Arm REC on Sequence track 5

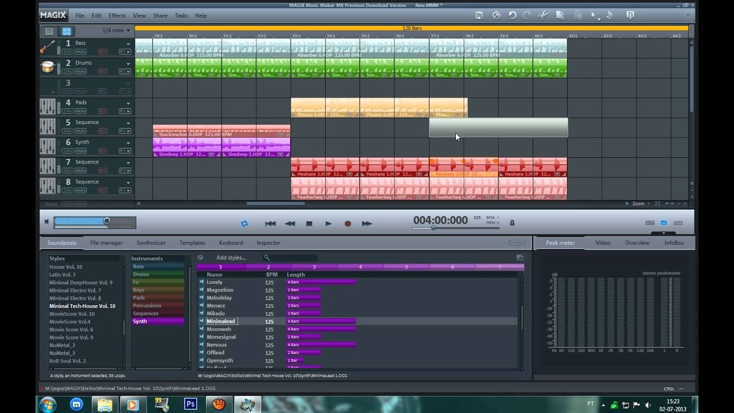coord(103,131)
